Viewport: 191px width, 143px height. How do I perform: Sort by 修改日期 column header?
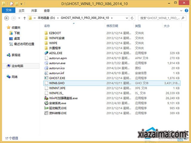[x=112, y=26]
